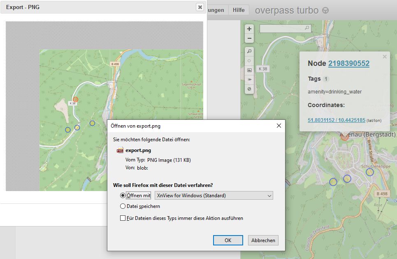This screenshot has height=259, width=397.
Task: Click the export.png file name
Action: (x=138, y=150)
